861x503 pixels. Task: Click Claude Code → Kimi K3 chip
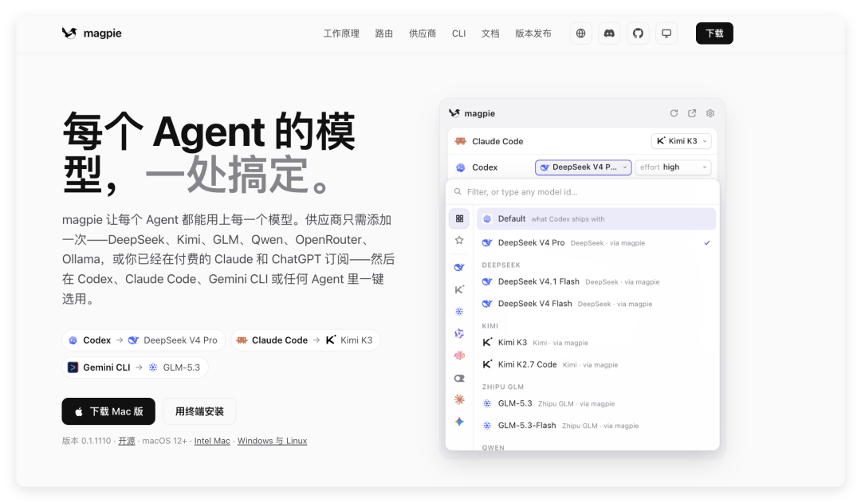click(x=305, y=340)
